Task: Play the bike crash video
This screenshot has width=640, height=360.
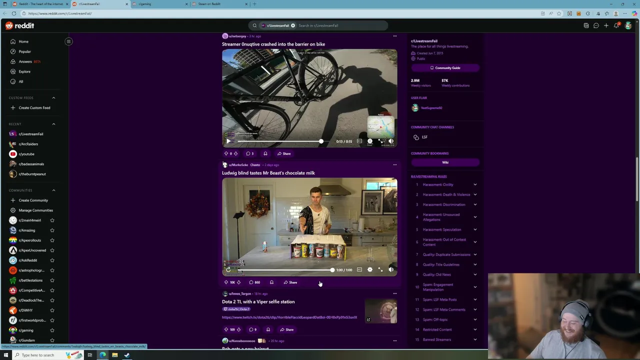Action: click(x=228, y=141)
